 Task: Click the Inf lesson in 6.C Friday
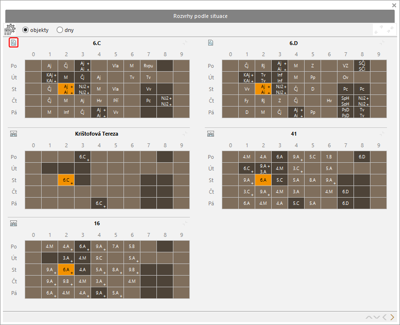[x=66, y=112]
